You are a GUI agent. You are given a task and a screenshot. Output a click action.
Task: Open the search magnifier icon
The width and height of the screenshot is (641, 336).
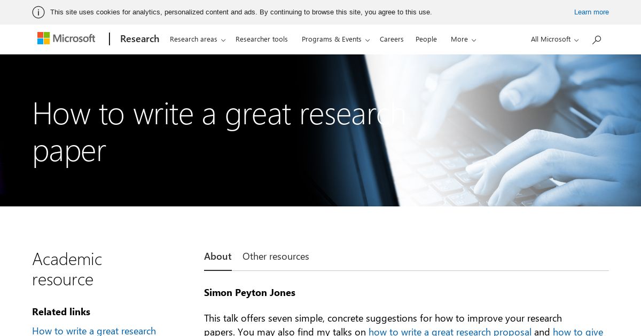point(597,39)
